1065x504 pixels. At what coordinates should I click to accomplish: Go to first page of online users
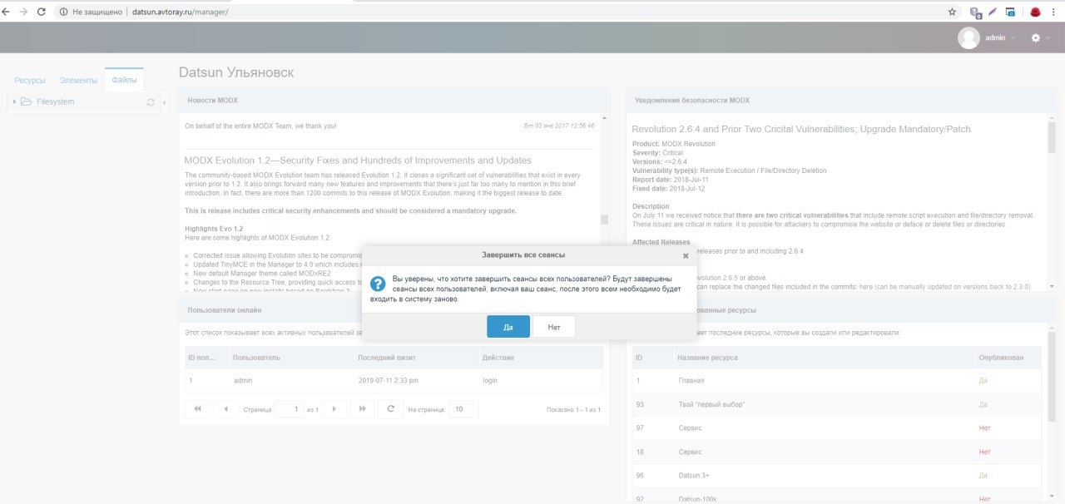tap(197, 409)
